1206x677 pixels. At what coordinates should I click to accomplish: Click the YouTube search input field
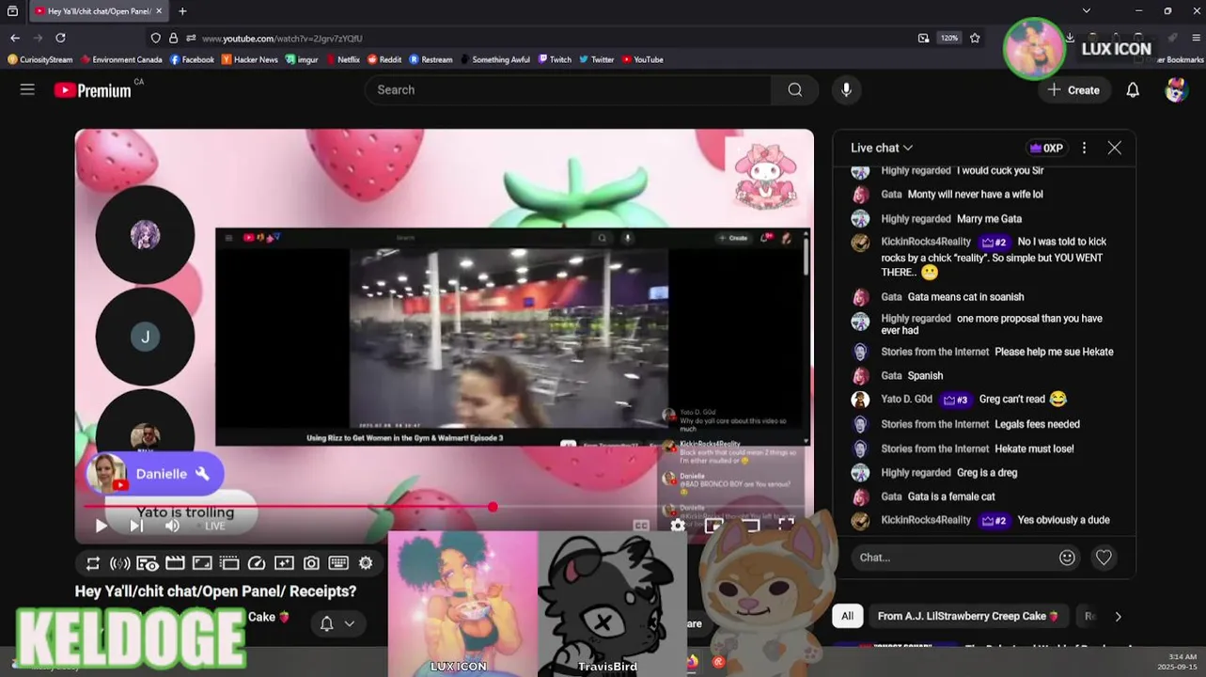coord(569,89)
